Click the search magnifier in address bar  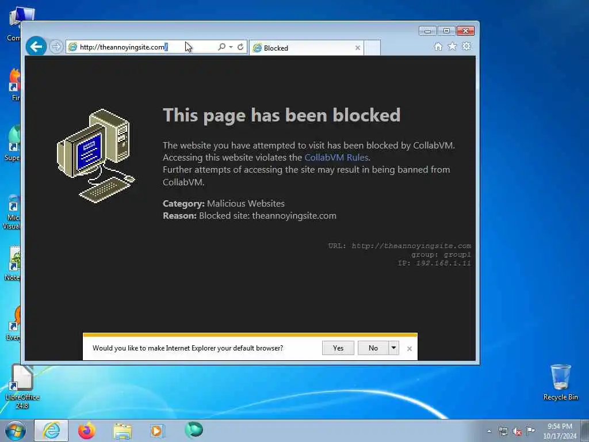click(221, 47)
